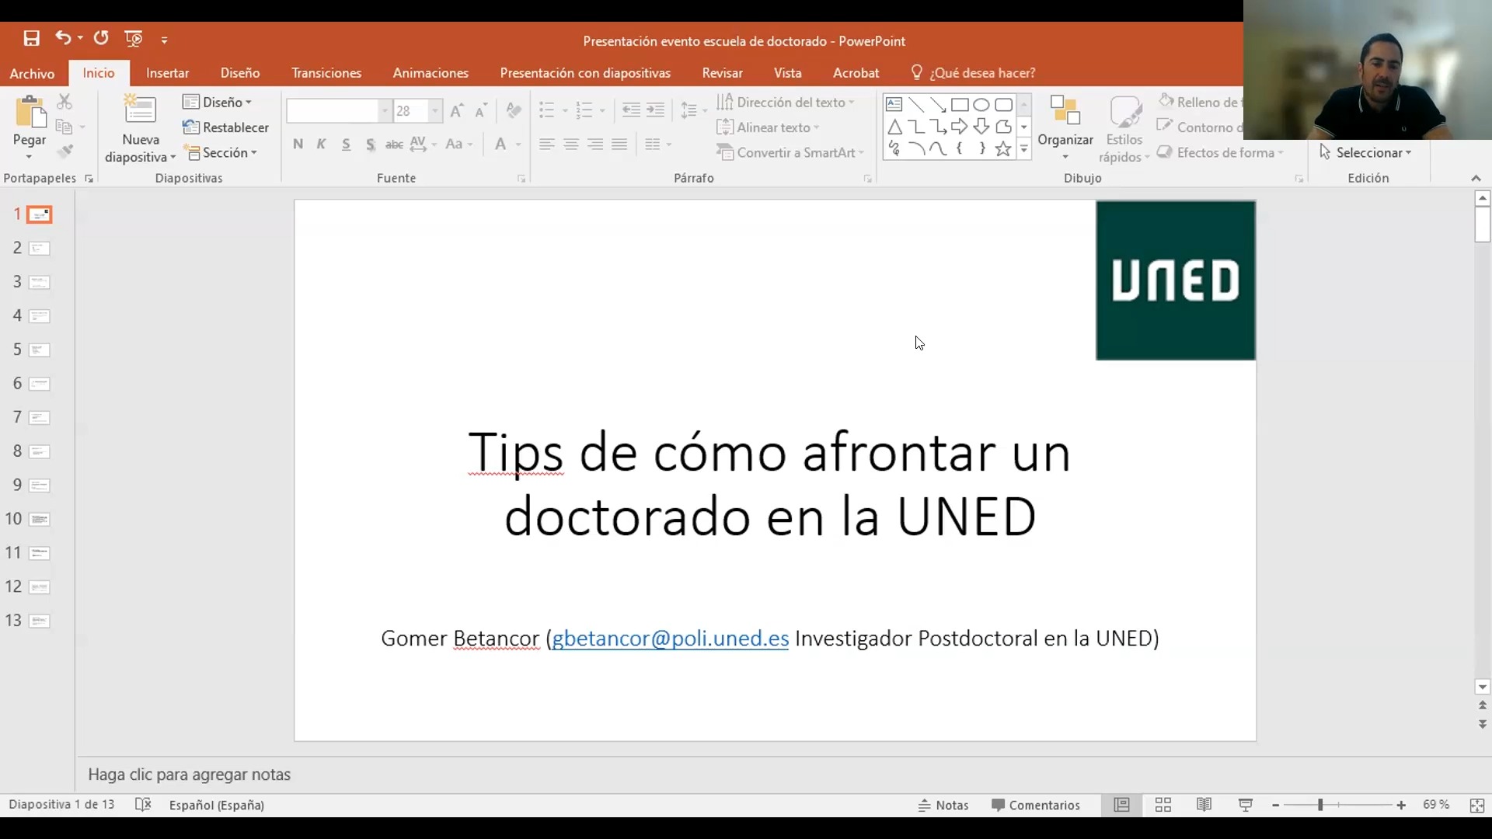Select the rectangle shape in gallery
Screen dimensions: 1492x839
(x=960, y=105)
